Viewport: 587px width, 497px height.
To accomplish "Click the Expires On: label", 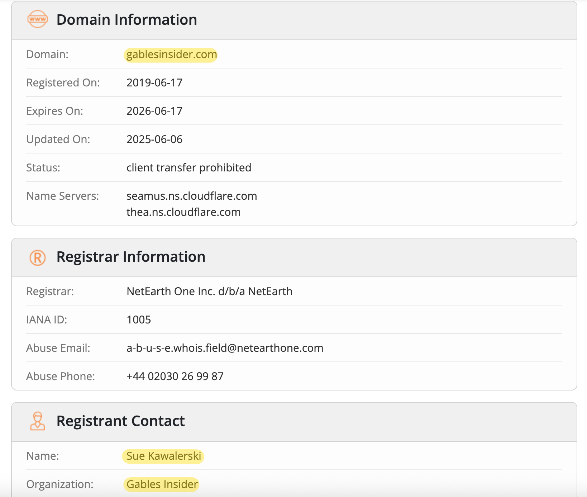I will pyautogui.click(x=55, y=111).
